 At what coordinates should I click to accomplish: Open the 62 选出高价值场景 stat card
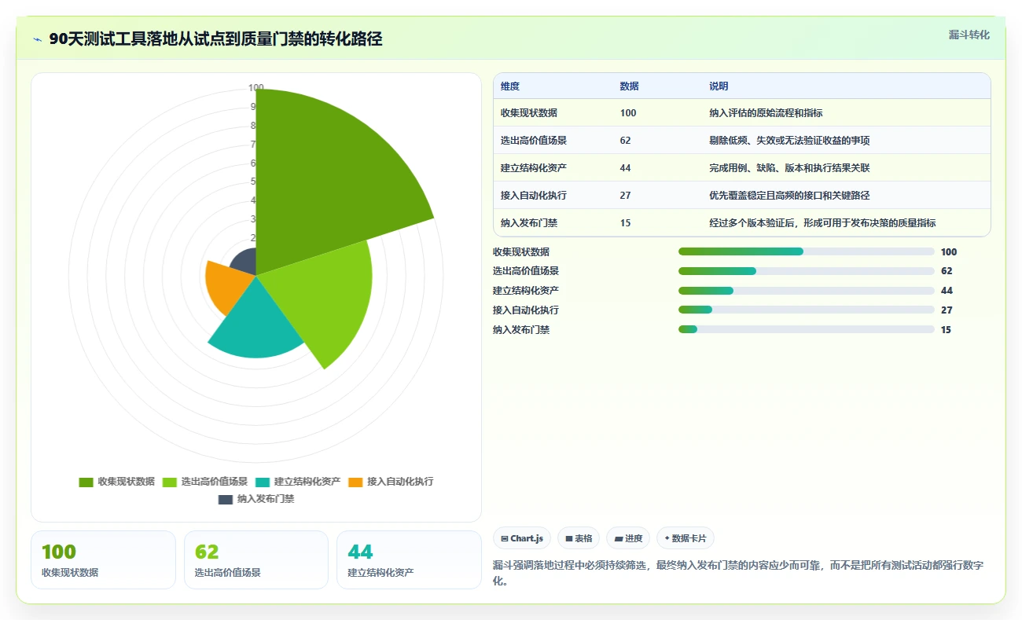coord(256,559)
